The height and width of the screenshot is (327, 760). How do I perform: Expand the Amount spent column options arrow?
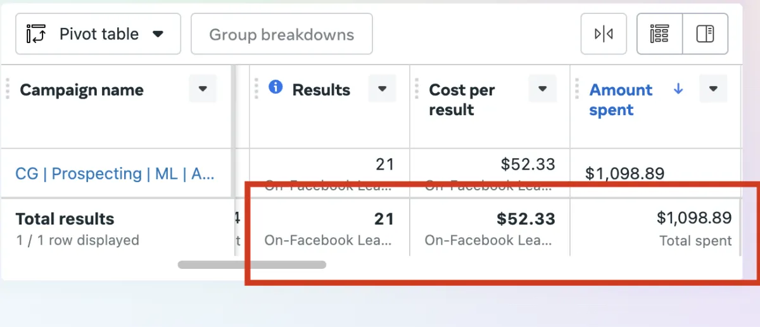[x=713, y=89]
